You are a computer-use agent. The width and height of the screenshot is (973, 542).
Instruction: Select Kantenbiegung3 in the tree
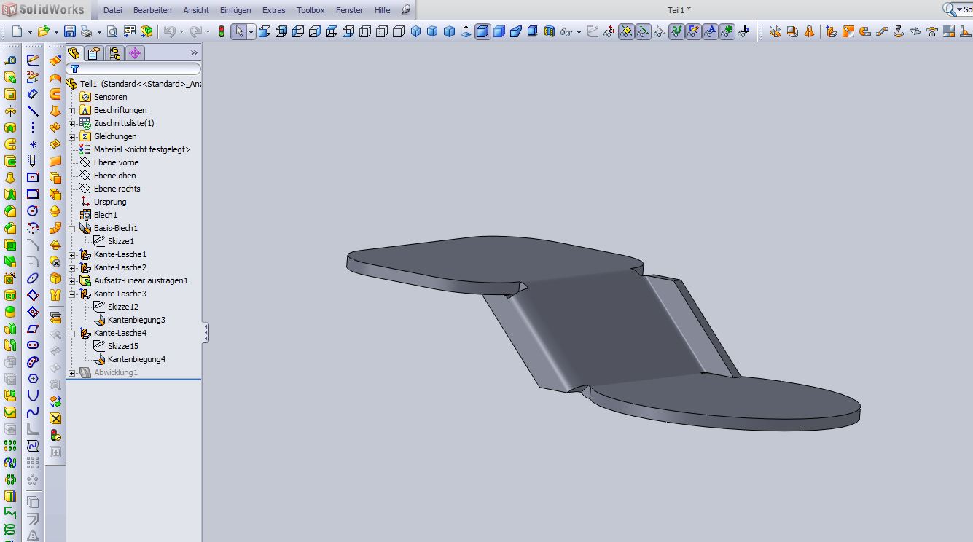tap(136, 320)
